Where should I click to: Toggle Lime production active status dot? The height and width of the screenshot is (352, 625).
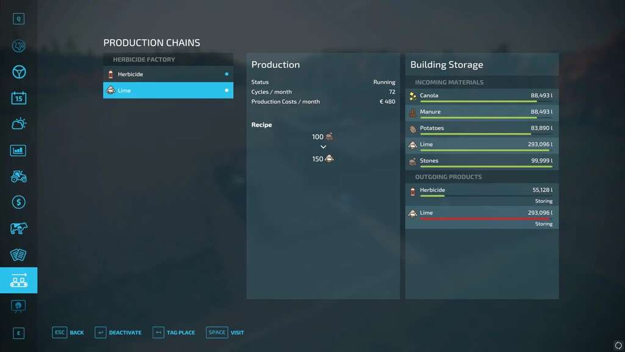pyautogui.click(x=226, y=90)
